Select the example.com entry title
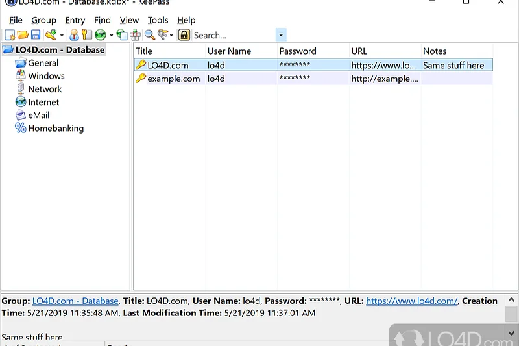 click(174, 79)
